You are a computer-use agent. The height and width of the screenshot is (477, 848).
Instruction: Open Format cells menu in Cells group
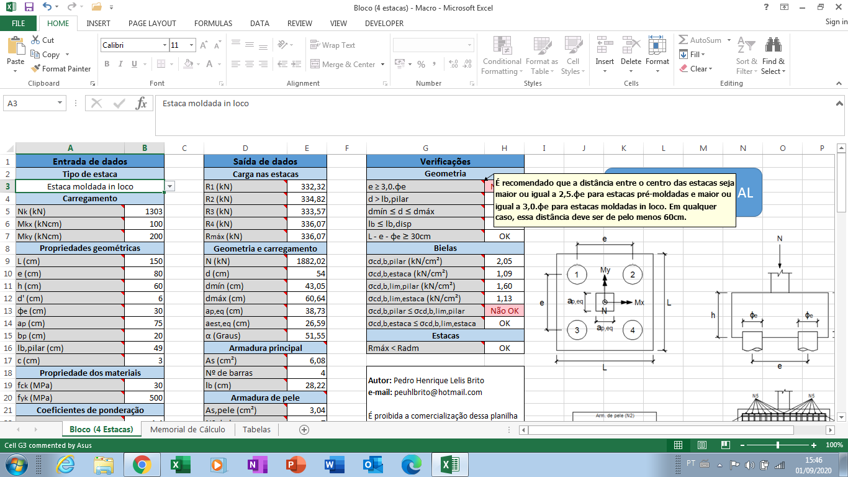[657, 55]
